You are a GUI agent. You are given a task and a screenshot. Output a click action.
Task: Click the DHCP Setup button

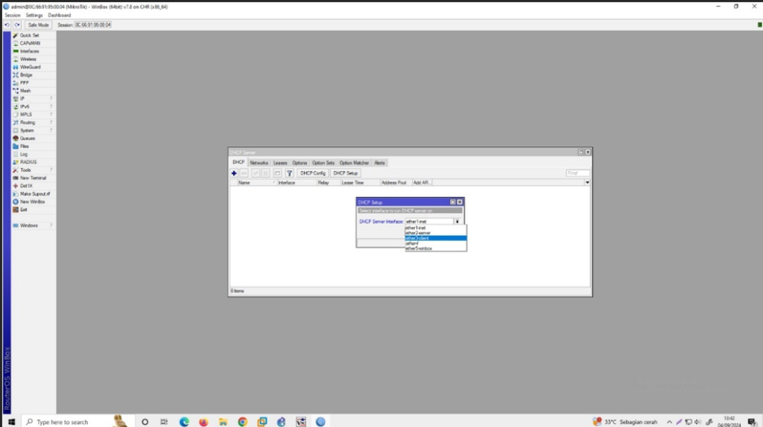pyautogui.click(x=346, y=173)
